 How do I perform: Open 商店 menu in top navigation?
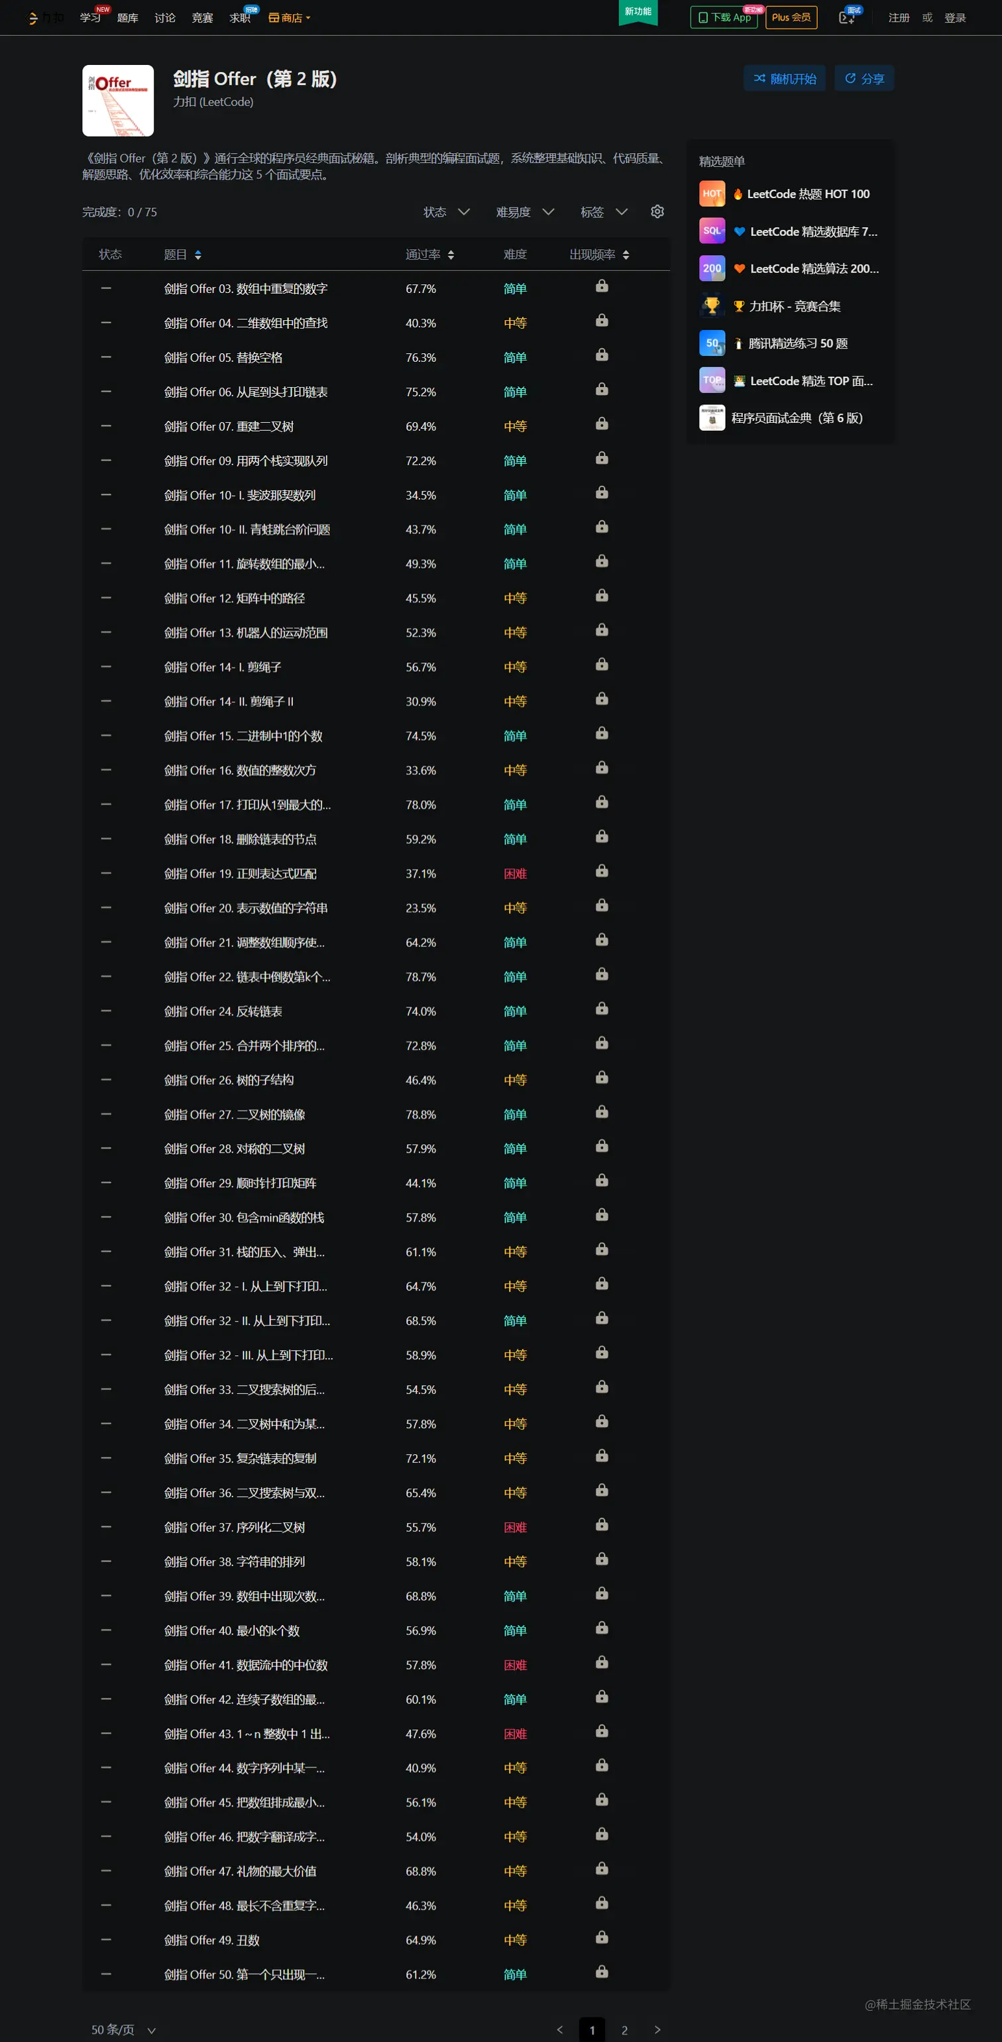(290, 17)
